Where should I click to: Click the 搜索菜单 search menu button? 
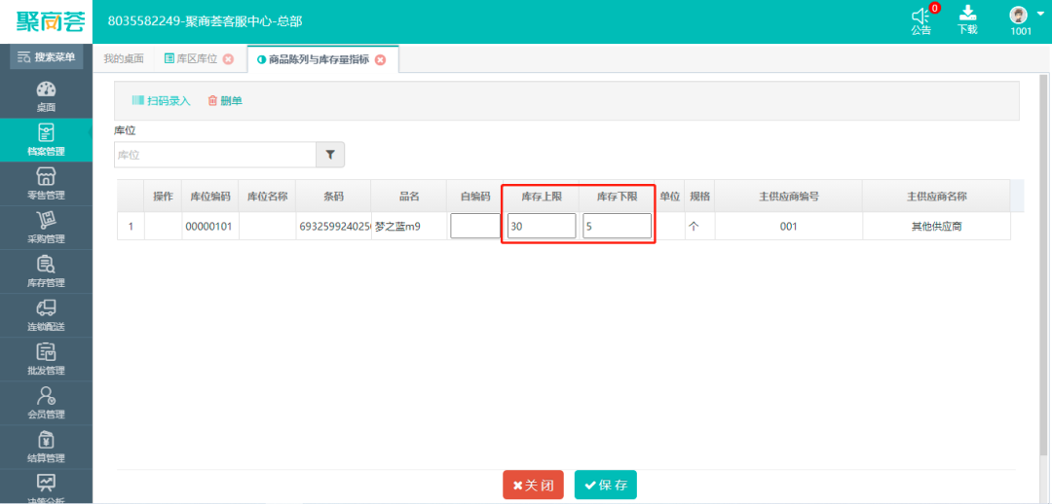(x=47, y=57)
